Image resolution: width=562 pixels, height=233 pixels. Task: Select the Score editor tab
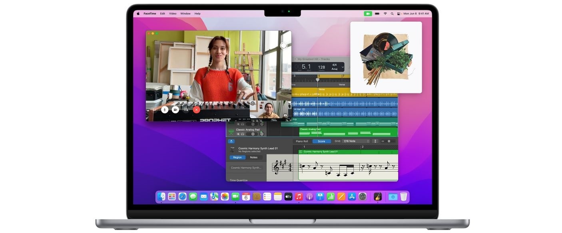pyautogui.click(x=321, y=141)
